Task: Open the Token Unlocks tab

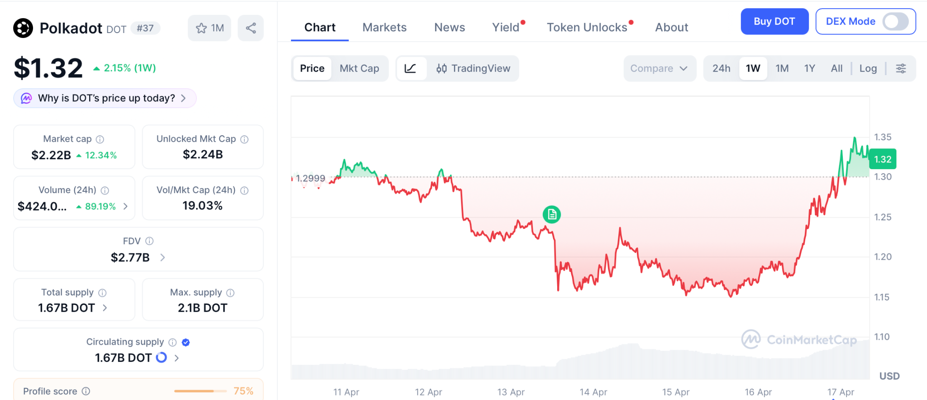Action: (587, 28)
